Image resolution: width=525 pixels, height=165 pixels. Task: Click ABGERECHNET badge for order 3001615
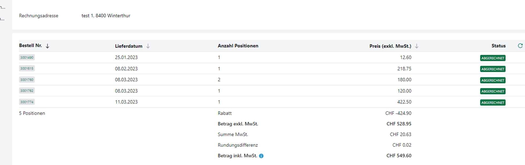[x=493, y=69]
